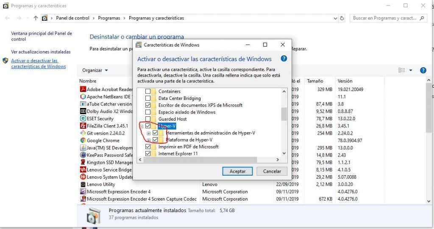Click the Lenovo System Update icon
The width and height of the screenshot is (434, 229).
83,177
